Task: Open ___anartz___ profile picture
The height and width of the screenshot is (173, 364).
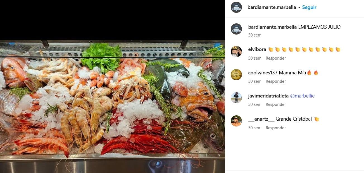Action: (x=236, y=121)
